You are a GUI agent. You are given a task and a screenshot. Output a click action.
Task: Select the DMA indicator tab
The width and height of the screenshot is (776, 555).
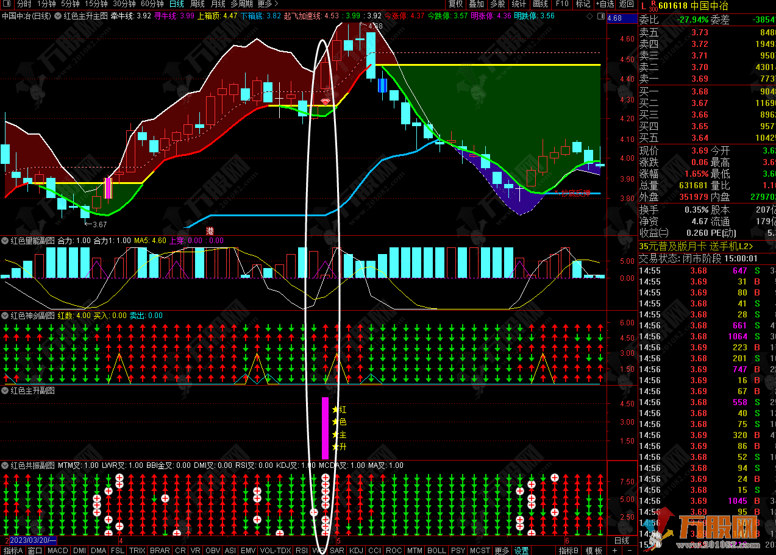98,550
